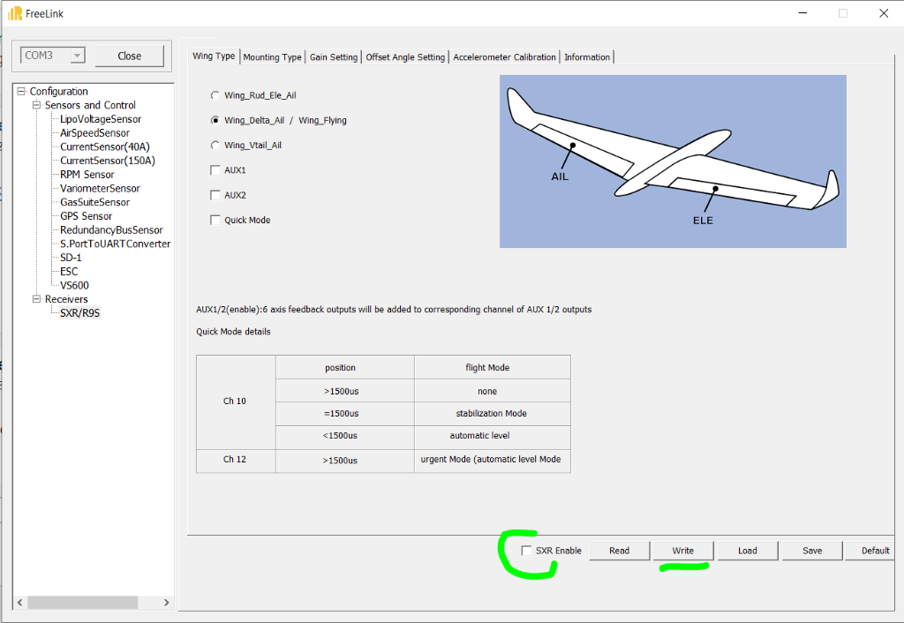The height and width of the screenshot is (623, 904).
Task: Collapse the Sensors and Control node
Action: click(x=36, y=106)
